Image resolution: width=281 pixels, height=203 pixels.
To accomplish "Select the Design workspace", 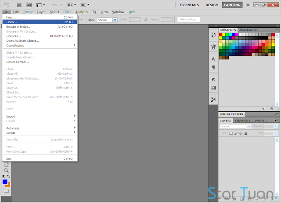I will 212,5.
